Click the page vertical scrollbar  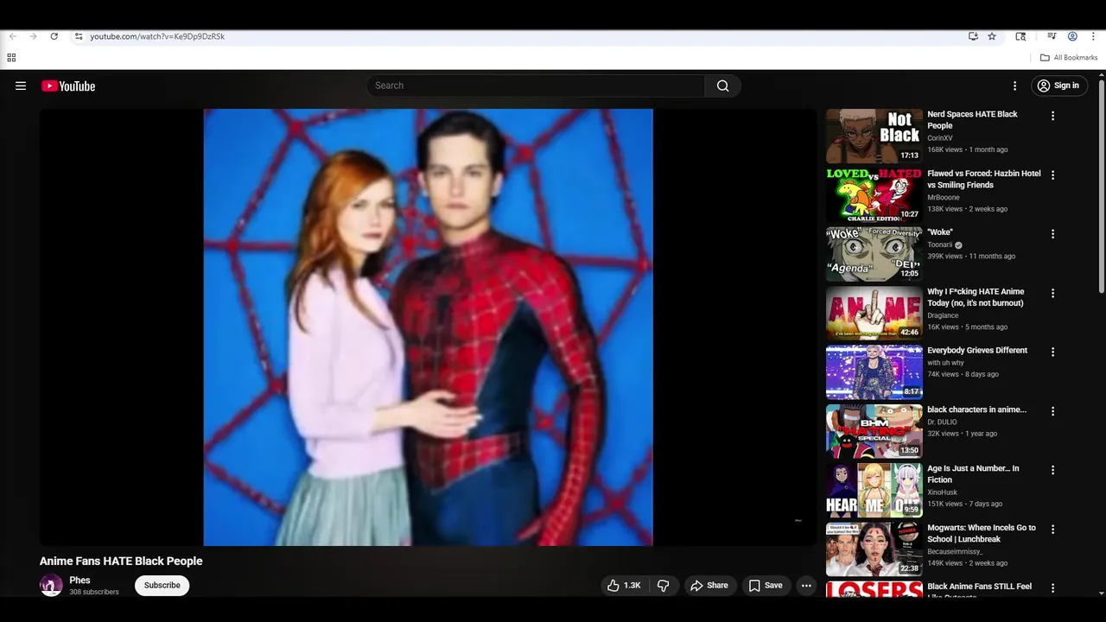pos(1102,186)
